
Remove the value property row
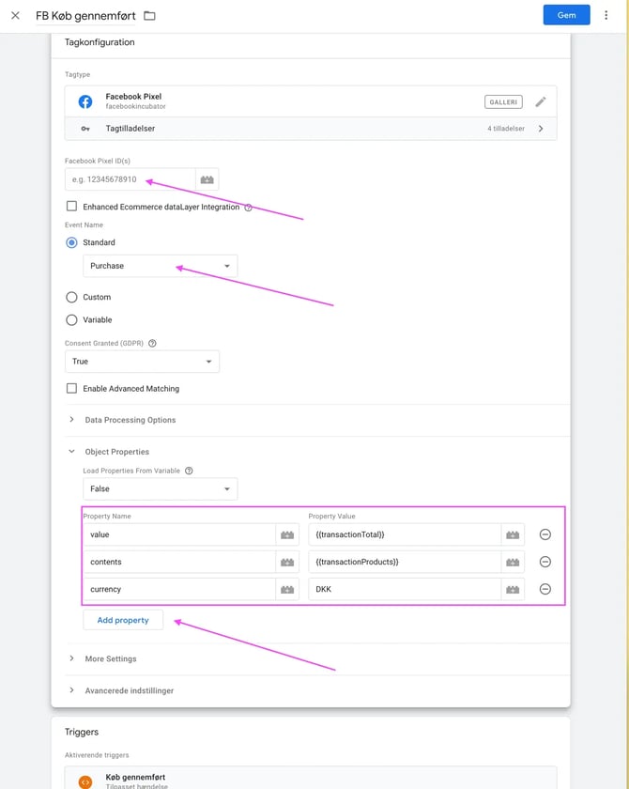click(x=545, y=534)
